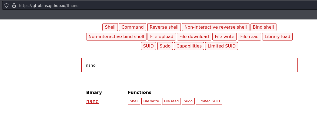Toggle Non-interactive reverse shell filter
Screen dimensions: 317x115
point(215,27)
